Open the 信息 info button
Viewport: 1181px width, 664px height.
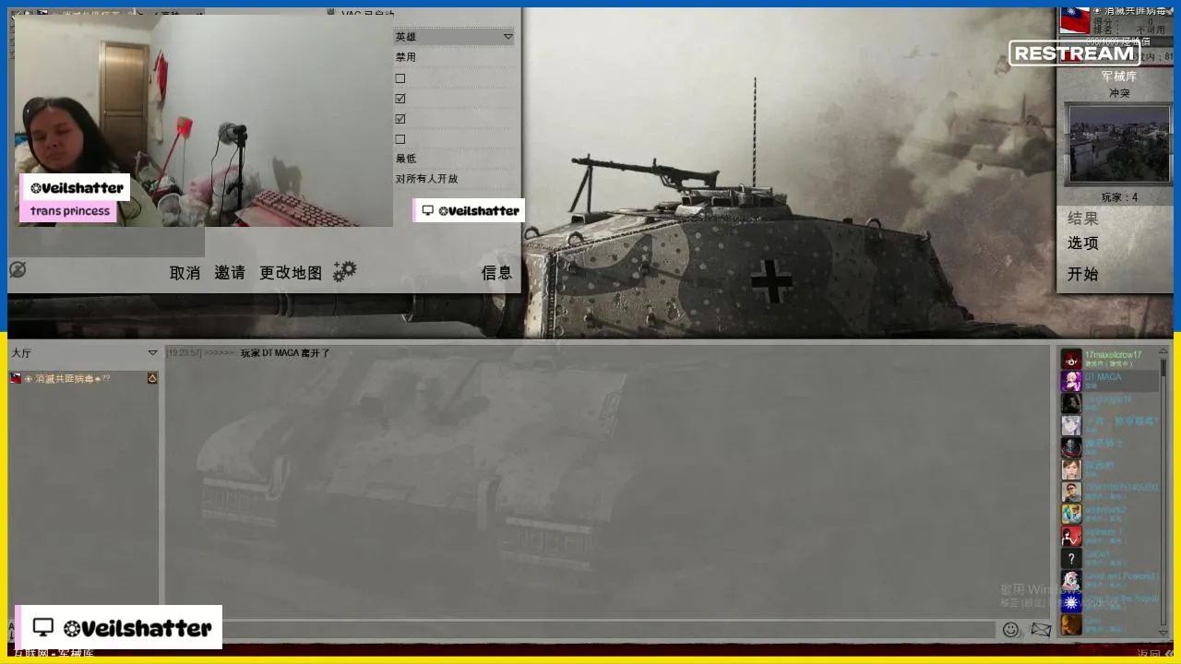[x=496, y=273]
